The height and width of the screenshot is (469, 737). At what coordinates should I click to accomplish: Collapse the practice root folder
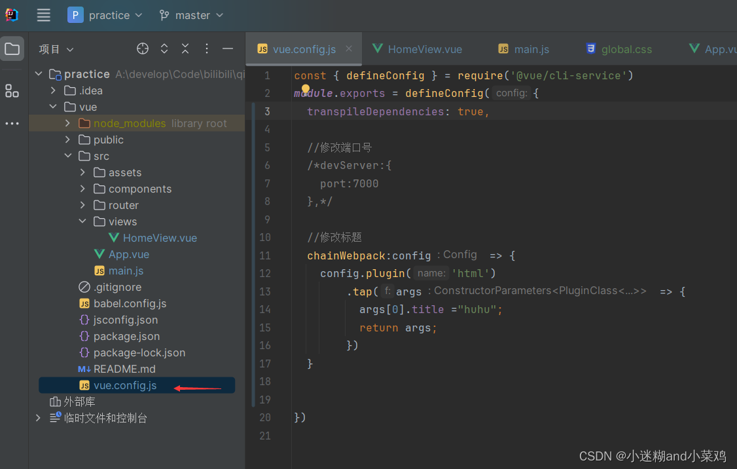[39, 74]
